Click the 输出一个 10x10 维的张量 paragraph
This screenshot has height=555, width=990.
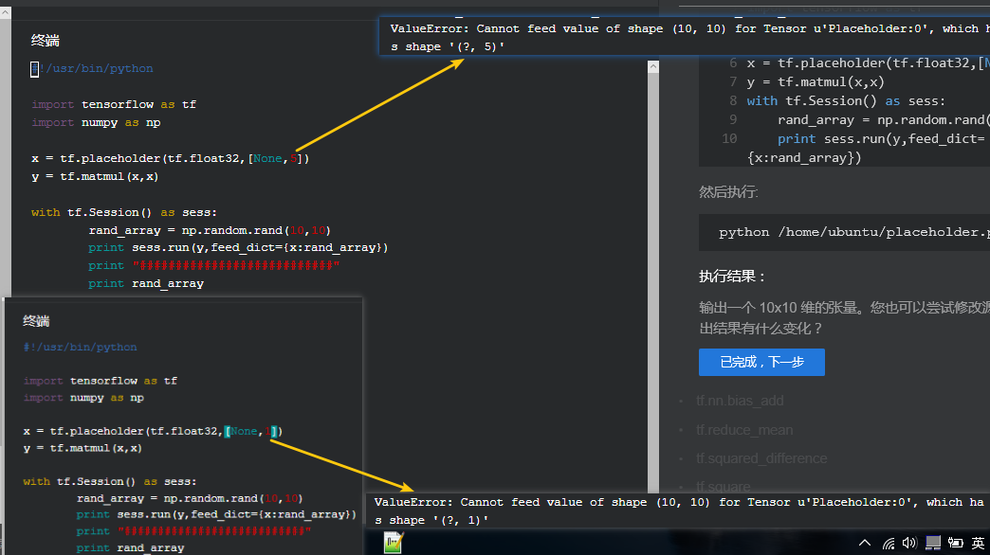tap(844, 318)
